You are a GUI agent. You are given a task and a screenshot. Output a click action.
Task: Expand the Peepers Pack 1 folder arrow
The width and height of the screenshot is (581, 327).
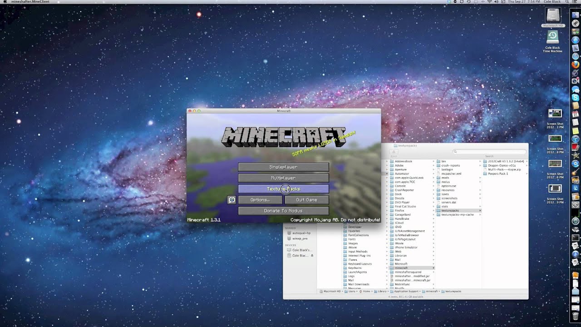[527, 173]
